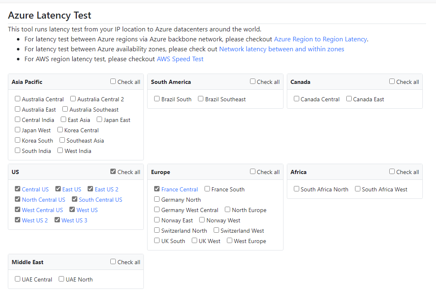Enable Check all for Asia Pacific
Viewport: 436px width, 291px height.
click(x=112, y=81)
